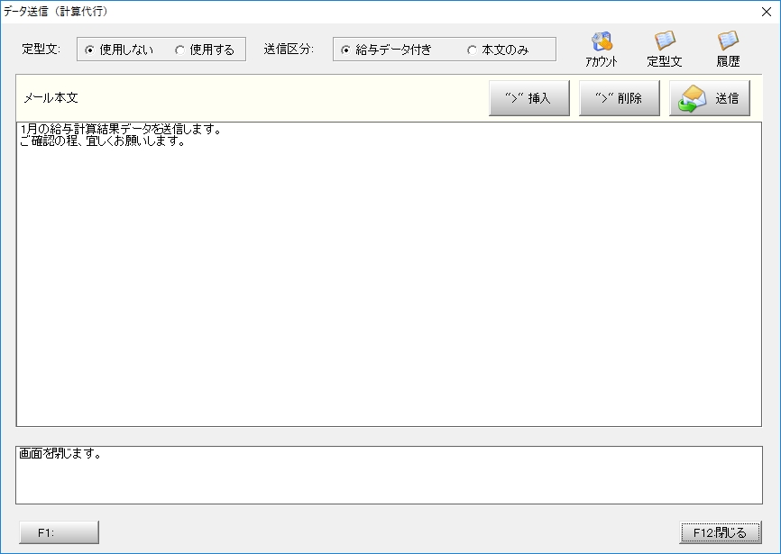
Task: Click the status message 画面を閉じます。
Action: click(x=60, y=453)
